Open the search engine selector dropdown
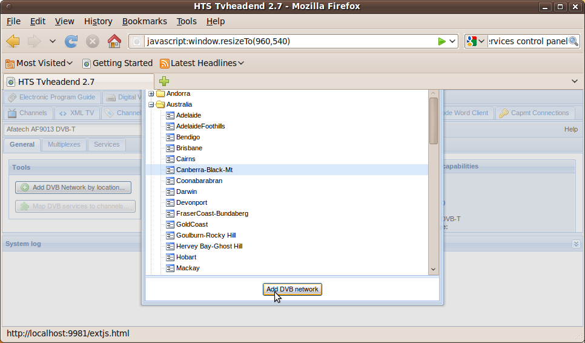 coord(481,41)
